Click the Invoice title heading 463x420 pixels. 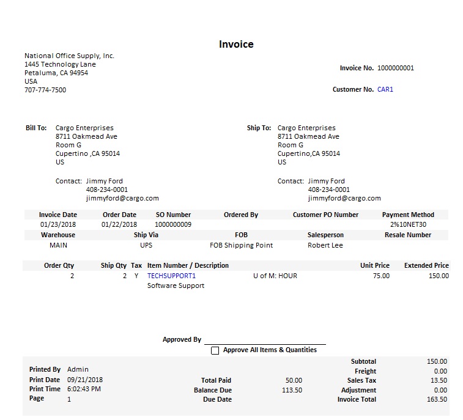tap(236, 44)
